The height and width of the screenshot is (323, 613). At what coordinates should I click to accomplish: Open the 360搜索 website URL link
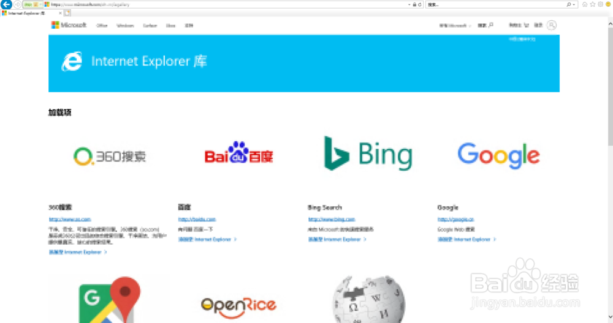pyautogui.click(x=70, y=219)
